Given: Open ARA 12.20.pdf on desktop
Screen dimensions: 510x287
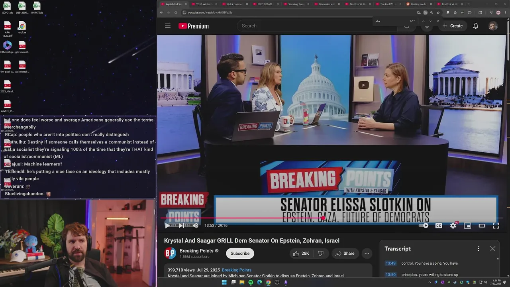Looking at the screenshot, I should click(7, 29).
